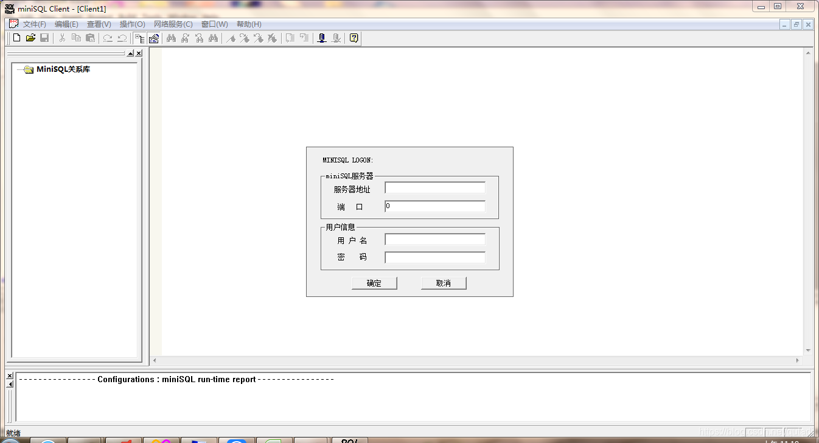This screenshot has height=443, width=819.
Task: Click the New file toolbar icon
Action: pos(16,38)
